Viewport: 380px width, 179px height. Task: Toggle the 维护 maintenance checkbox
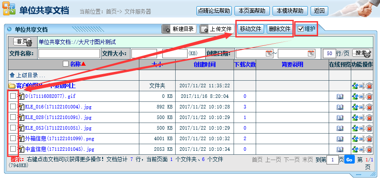coord(300,29)
